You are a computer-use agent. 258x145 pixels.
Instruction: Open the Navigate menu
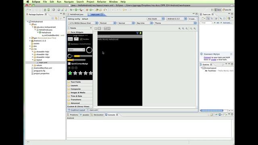(69, 2)
